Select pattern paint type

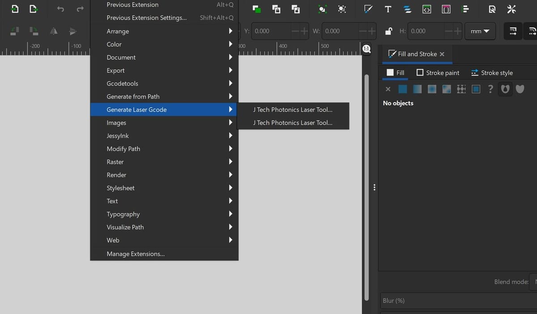(461, 89)
